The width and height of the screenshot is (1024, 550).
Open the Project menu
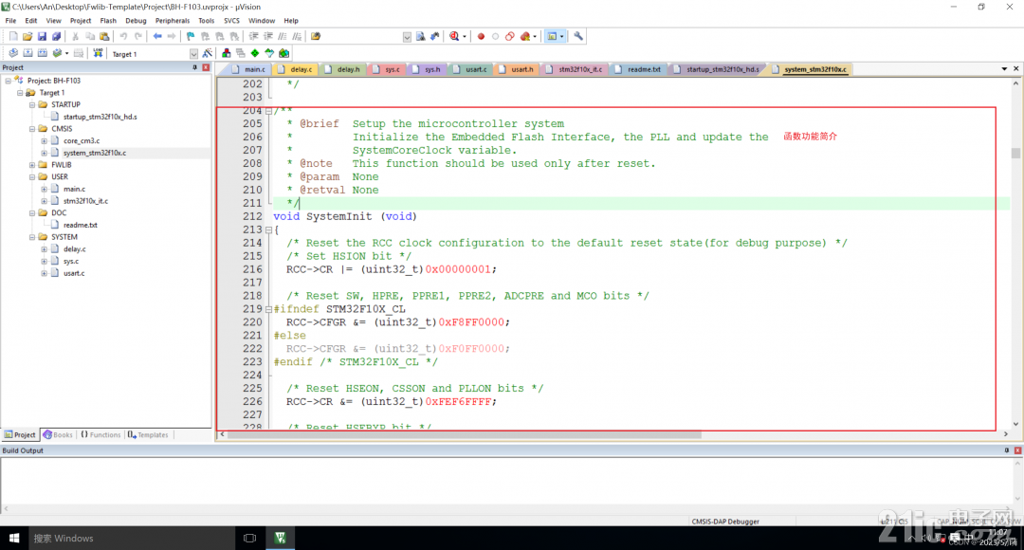pos(81,21)
